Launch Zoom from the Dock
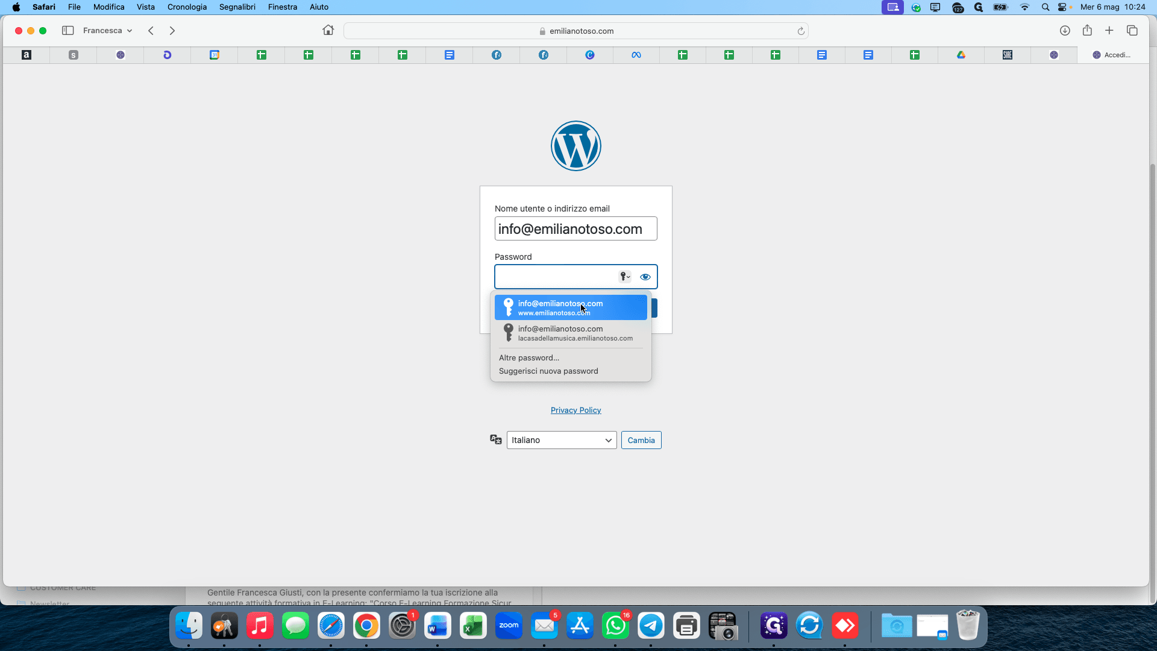Image resolution: width=1157 pixels, height=651 pixels. click(509, 626)
